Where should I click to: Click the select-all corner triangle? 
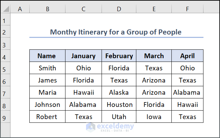tap(5, 9)
